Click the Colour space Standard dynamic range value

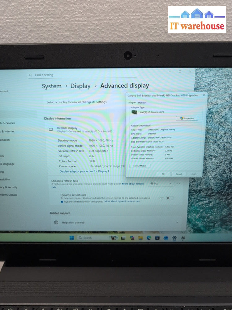click(107, 166)
